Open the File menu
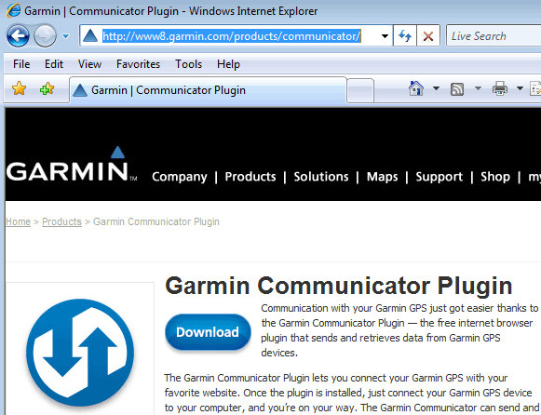541x415 pixels. (x=21, y=64)
